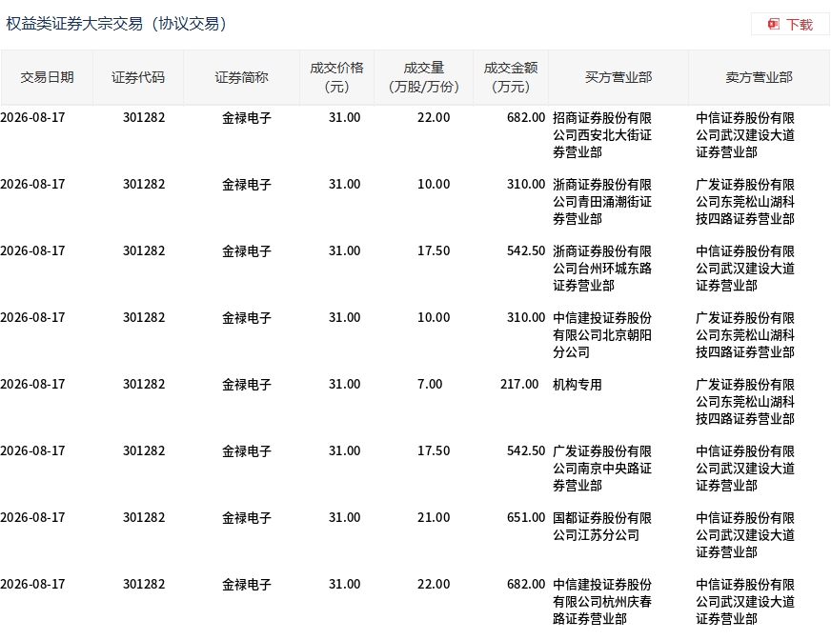831x640 pixels.
Task: Select the 交易日期 column header
Action: click(47, 77)
